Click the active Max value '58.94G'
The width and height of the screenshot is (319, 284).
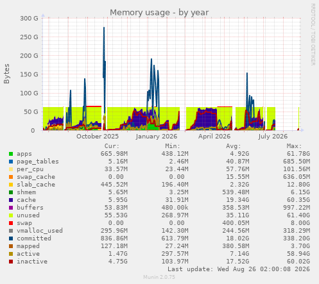(298, 254)
